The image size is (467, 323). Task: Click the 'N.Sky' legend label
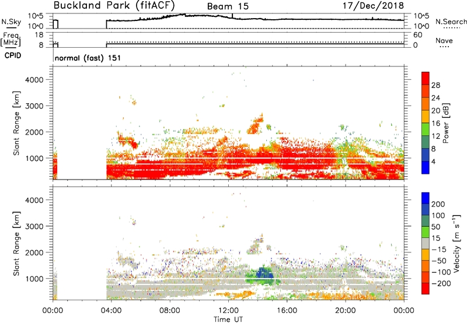(11, 22)
